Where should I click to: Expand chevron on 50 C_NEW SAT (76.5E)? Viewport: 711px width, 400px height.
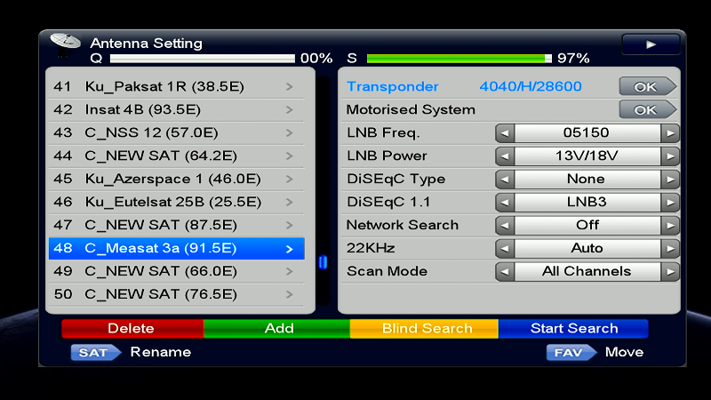[x=290, y=295]
